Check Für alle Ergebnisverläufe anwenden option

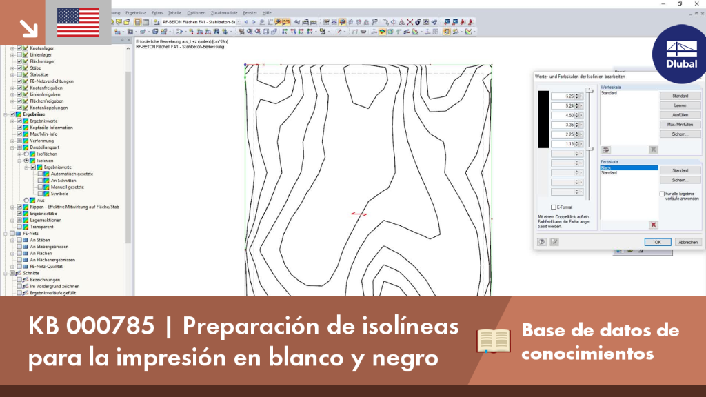662,194
